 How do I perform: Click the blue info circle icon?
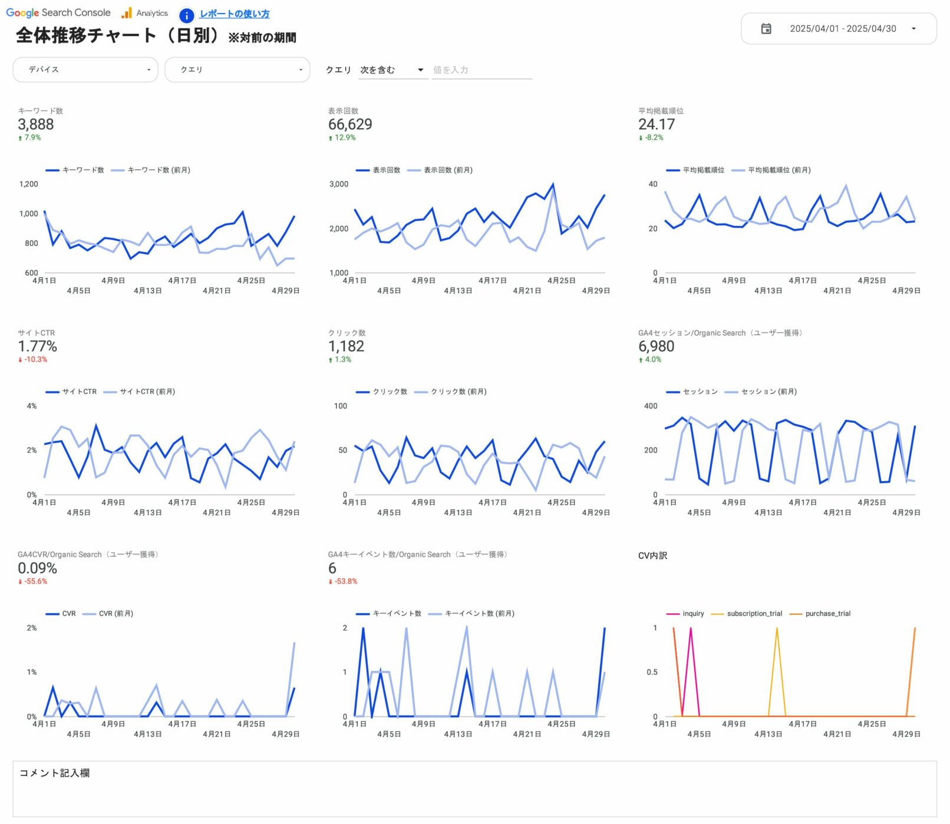pyautogui.click(x=186, y=15)
